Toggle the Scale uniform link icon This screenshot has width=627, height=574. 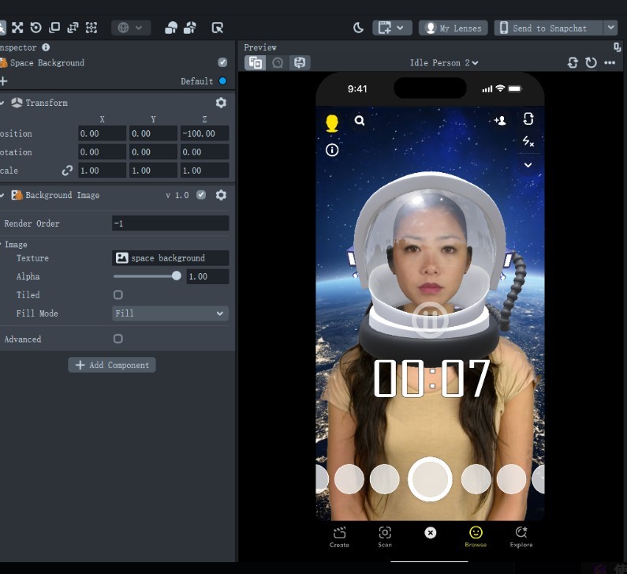(67, 171)
